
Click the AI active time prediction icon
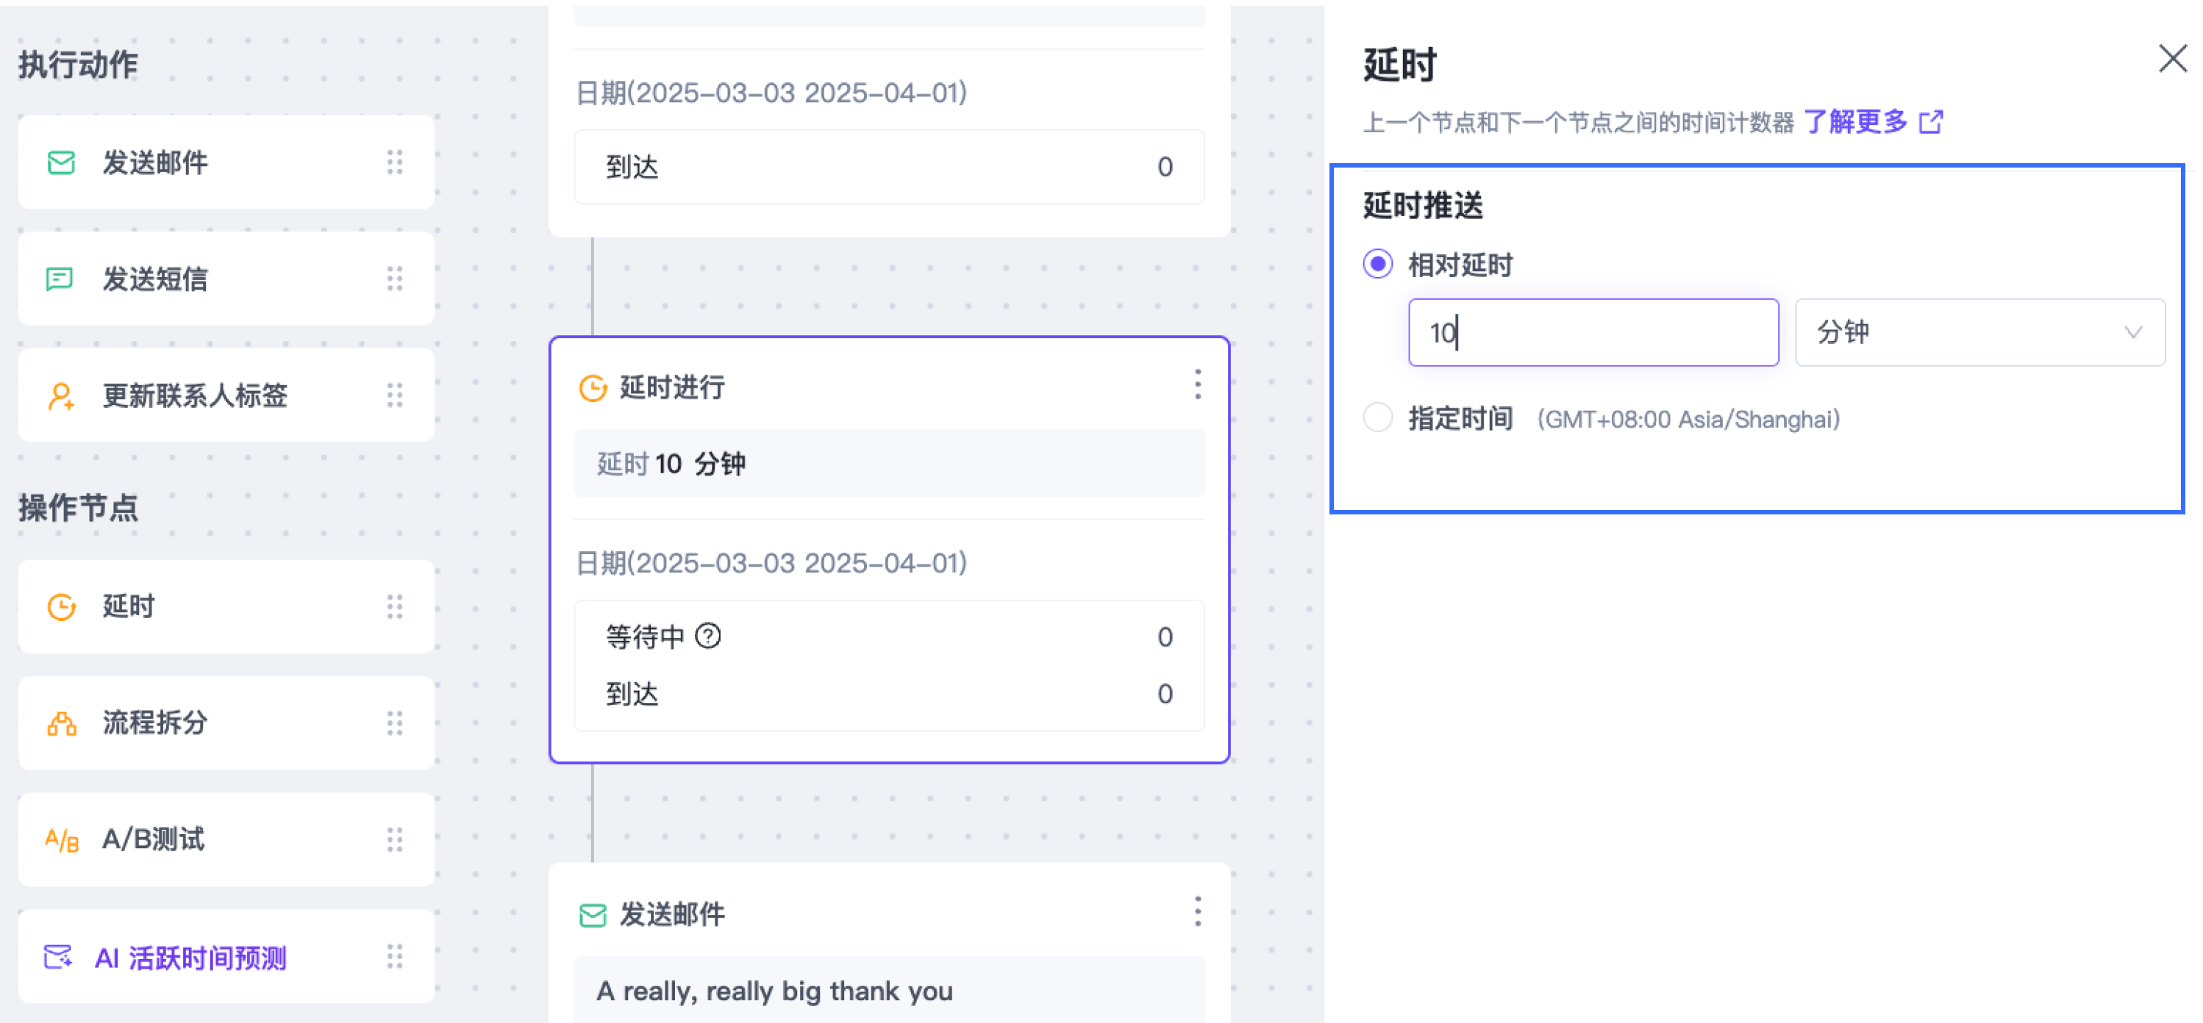pos(58,956)
